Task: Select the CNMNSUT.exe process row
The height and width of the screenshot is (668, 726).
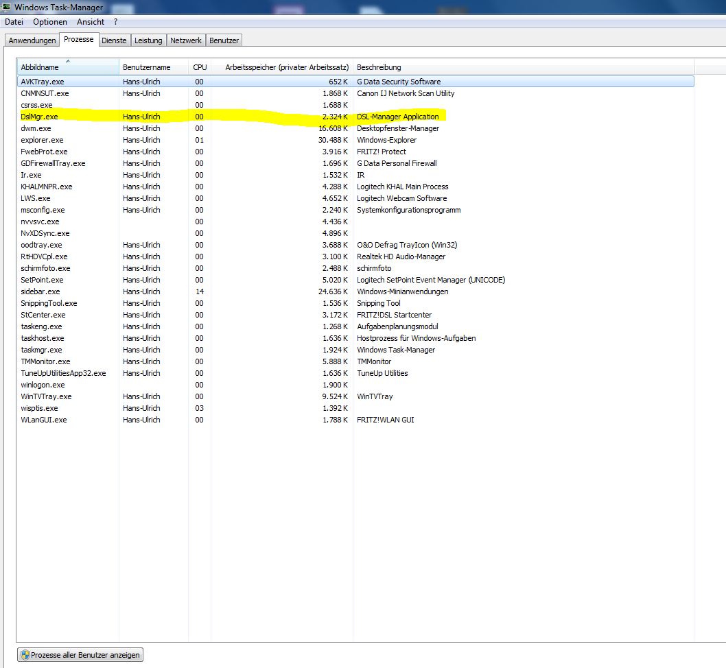Action: [355, 93]
